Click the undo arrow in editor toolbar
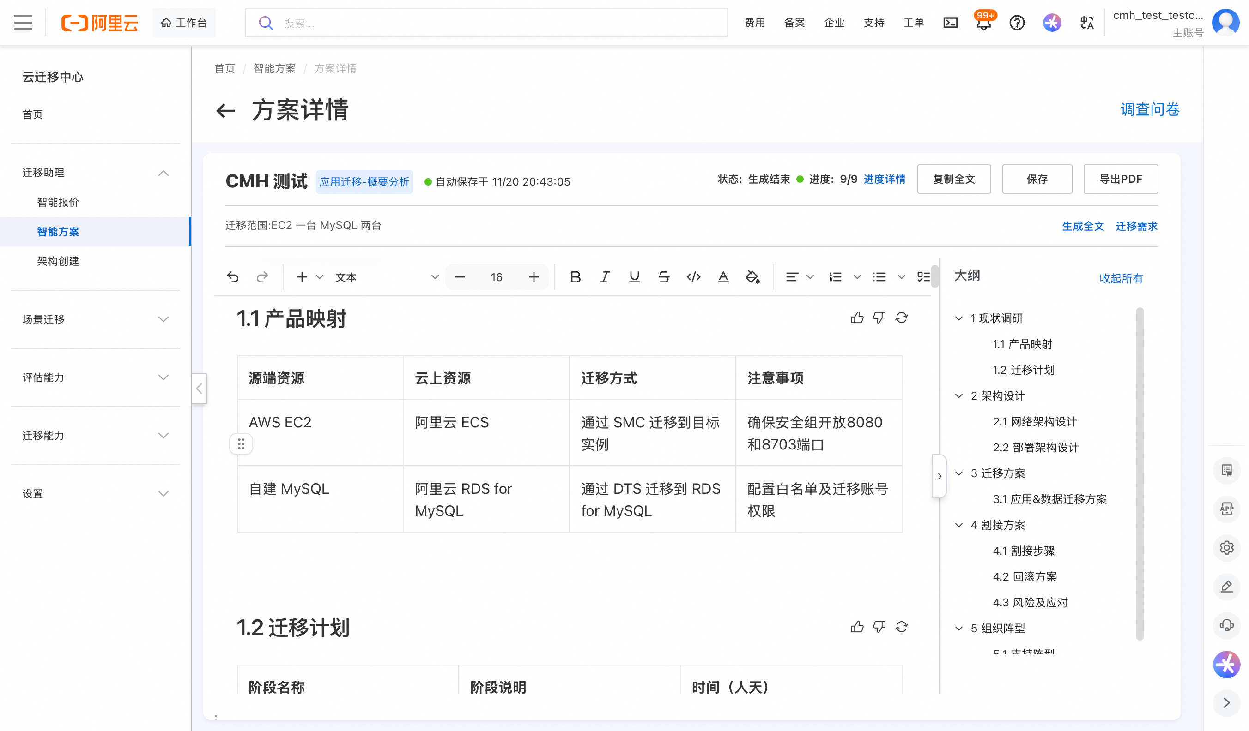This screenshot has width=1249, height=731. click(x=232, y=277)
